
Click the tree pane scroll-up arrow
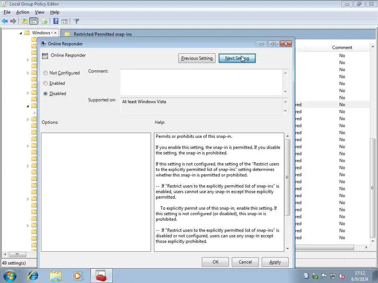pos(55,33)
